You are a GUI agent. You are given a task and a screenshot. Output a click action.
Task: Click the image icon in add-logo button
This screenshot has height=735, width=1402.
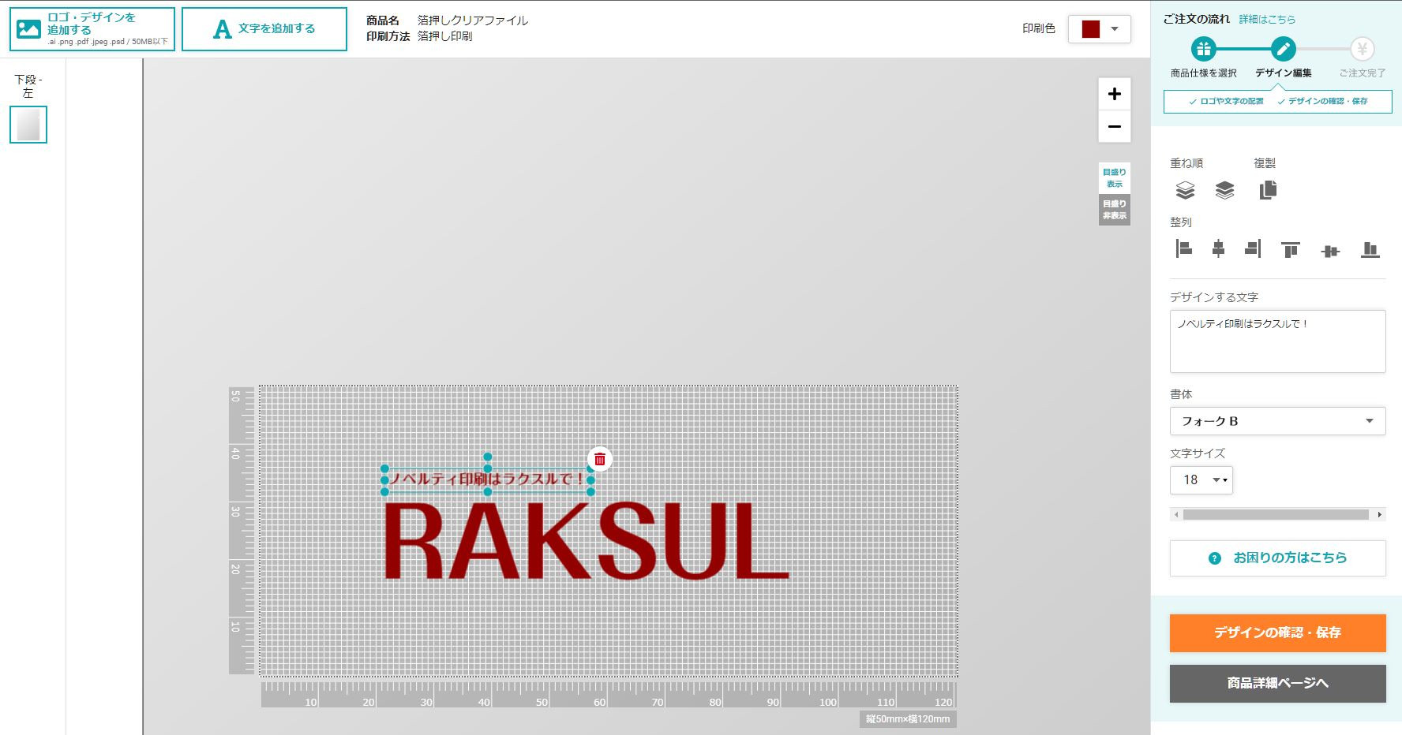[28, 29]
